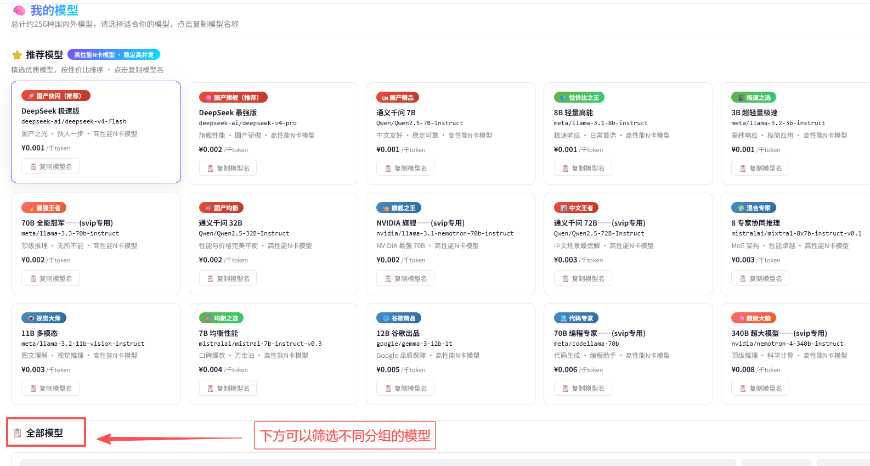Copy model name for NVIDIA 旗舰

[405, 278]
